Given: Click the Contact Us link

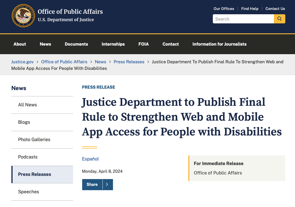Looking at the screenshot, I should [275, 9].
